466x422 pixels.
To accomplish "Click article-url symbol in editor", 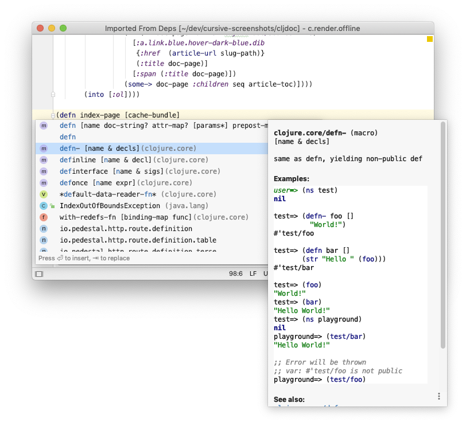I will click(x=194, y=53).
